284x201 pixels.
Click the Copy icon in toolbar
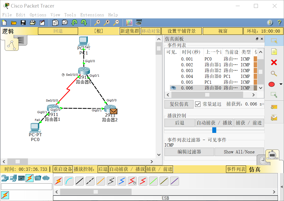click(55, 23)
